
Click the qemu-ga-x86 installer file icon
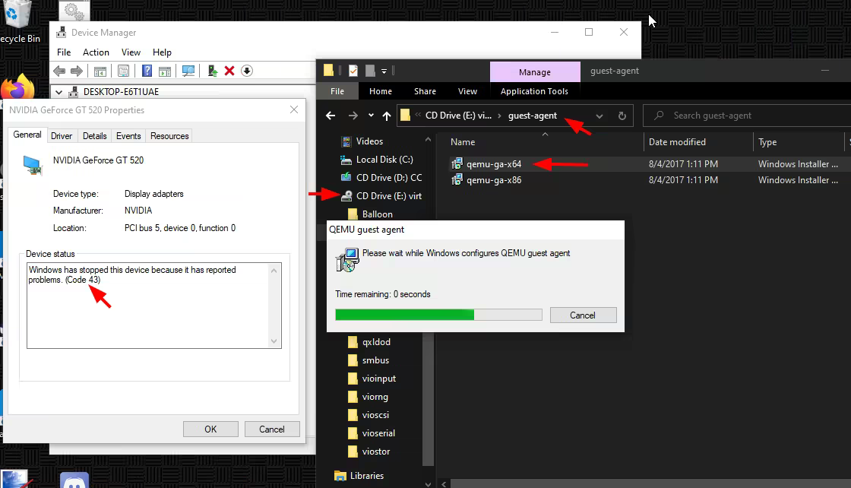(x=457, y=179)
